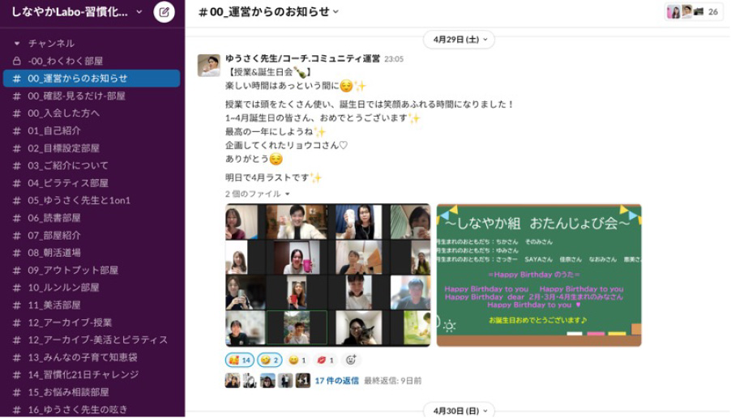The image size is (731, 418).
Task: Open channel 09_アウトプット部屋
Action: (92, 271)
